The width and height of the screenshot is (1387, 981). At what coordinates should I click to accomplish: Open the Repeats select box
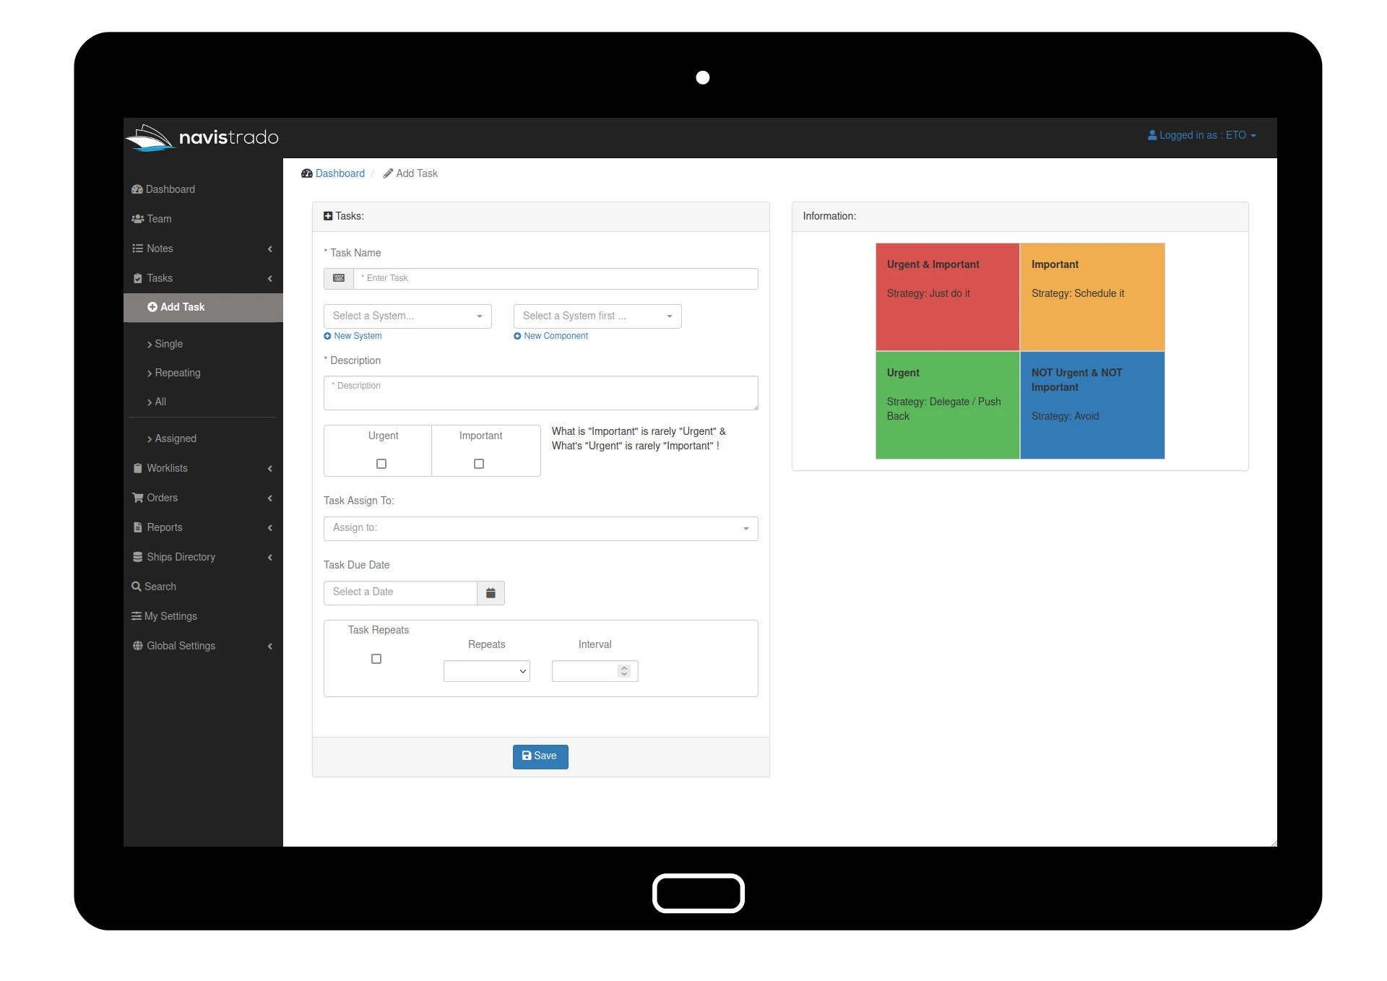487,671
